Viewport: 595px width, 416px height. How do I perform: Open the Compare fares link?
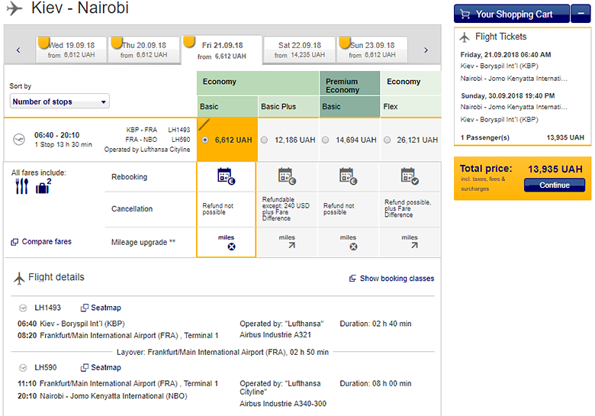click(41, 242)
